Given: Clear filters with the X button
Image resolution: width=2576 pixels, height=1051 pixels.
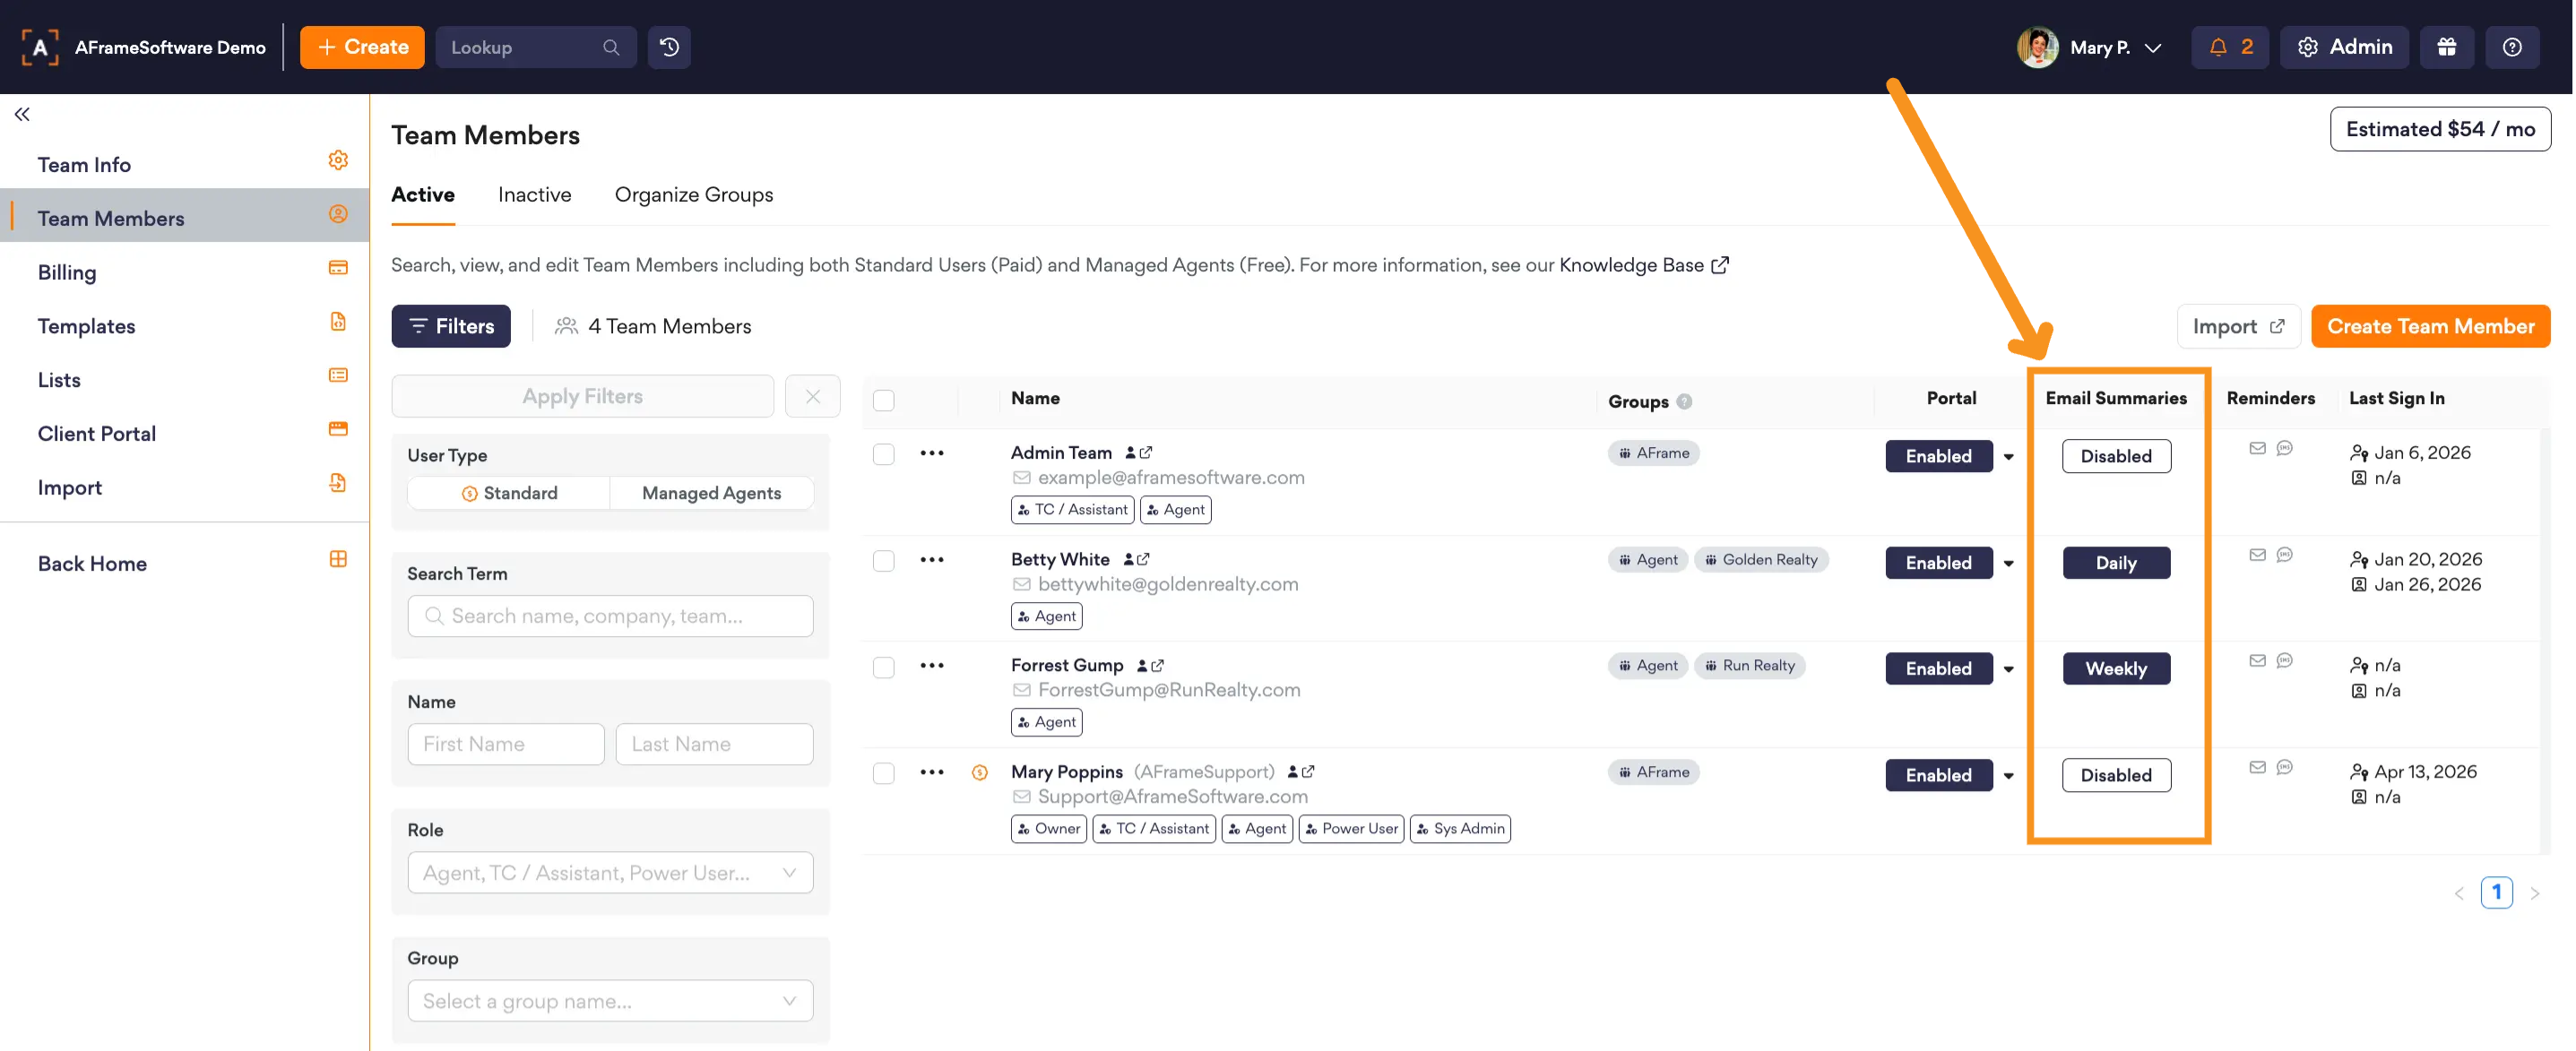Looking at the screenshot, I should pos(812,396).
